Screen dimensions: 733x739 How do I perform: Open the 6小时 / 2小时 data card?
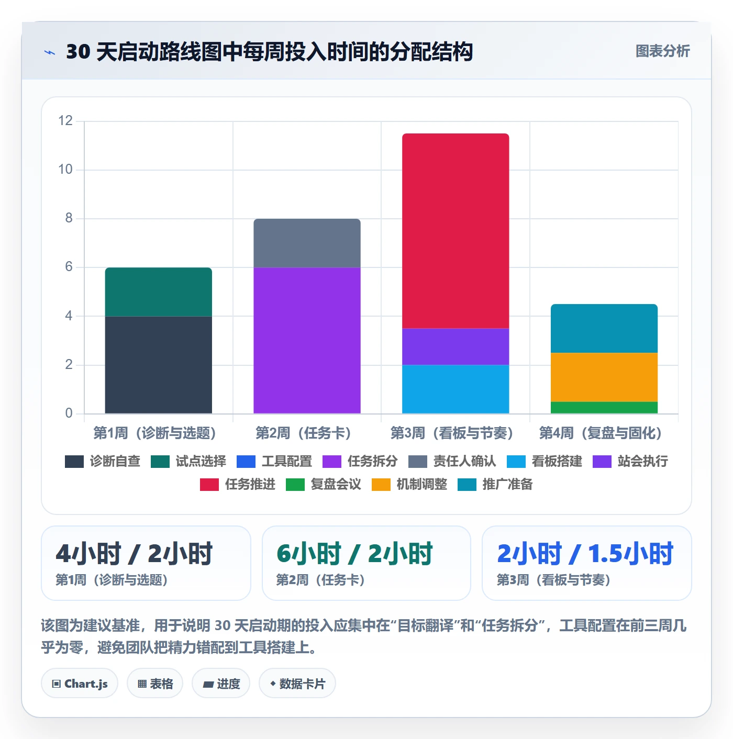point(366,563)
